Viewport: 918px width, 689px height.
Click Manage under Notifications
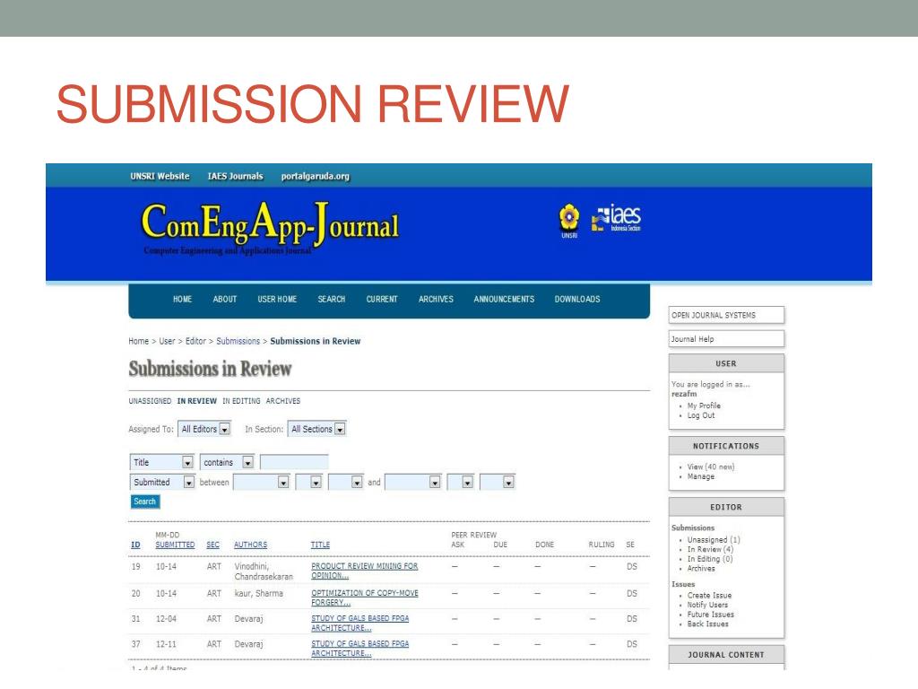[x=701, y=477]
